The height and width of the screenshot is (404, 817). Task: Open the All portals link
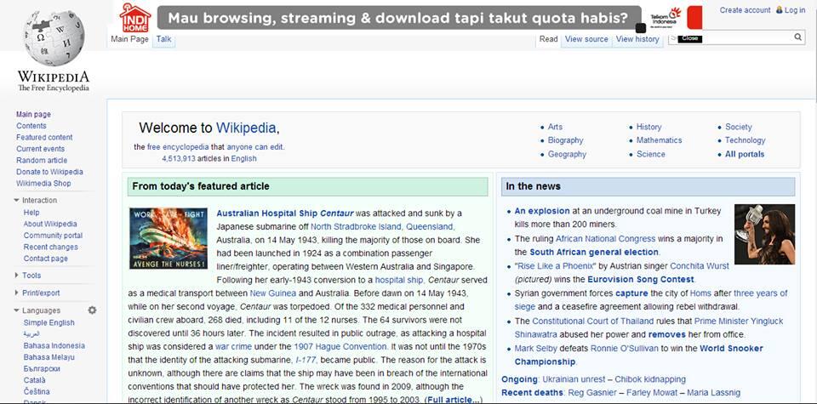pos(745,155)
